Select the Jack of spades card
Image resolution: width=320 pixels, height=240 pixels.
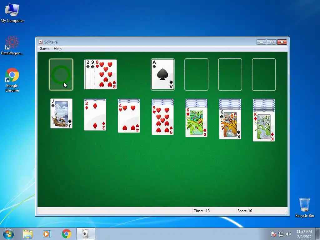coord(62,113)
